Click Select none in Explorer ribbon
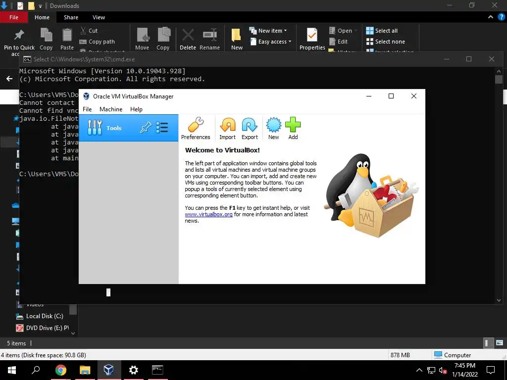This screenshot has height=380, width=507. [385, 42]
